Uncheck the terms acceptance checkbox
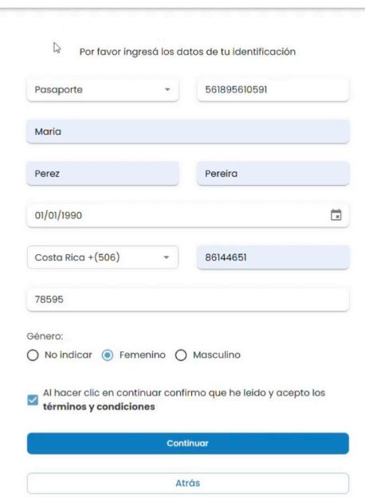The height and width of the screenshot is (498, 365). [x=33, y=400]
